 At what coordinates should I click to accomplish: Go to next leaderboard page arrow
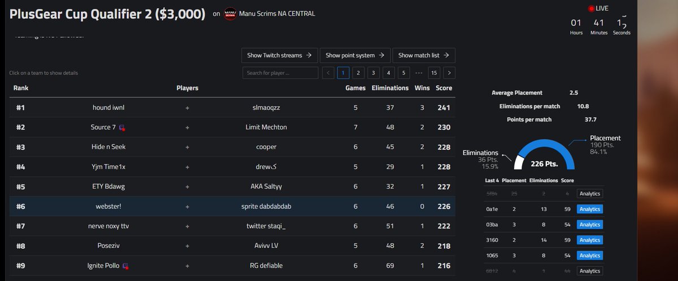[449, 73]
